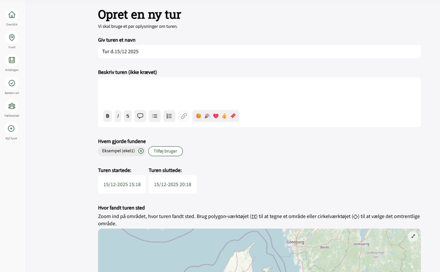Viewport: 440px width, 272px height.
Task: Insert the party popper emoji
Action: pos(207,116)
